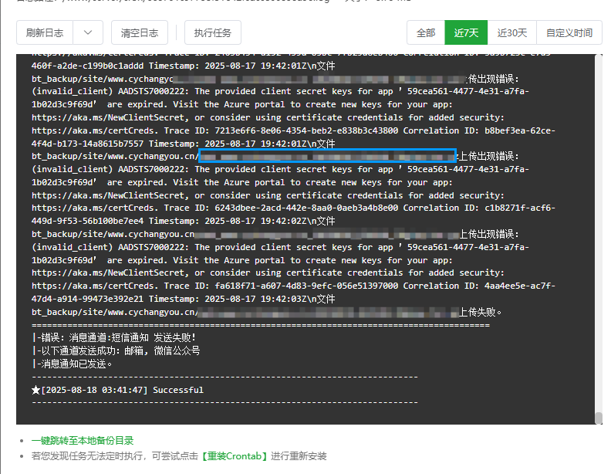This screenshot has width=611, height=474.
Task: Click the log panel scrollbar thumb
Action: [x=599, y=418]
